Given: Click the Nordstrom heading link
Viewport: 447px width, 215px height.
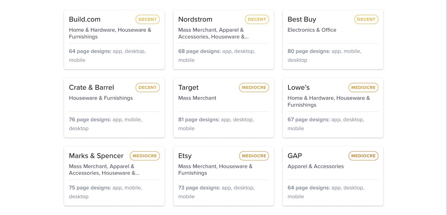Looking at the screenshot, I should (x=195, y=19).
